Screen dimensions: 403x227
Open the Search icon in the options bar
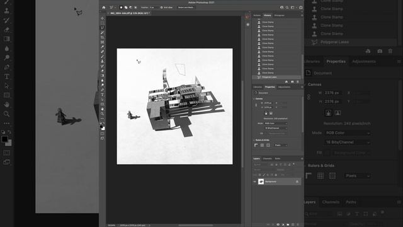coord(287,8)
